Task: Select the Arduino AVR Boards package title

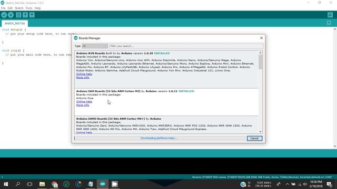Action: (91, 53)
